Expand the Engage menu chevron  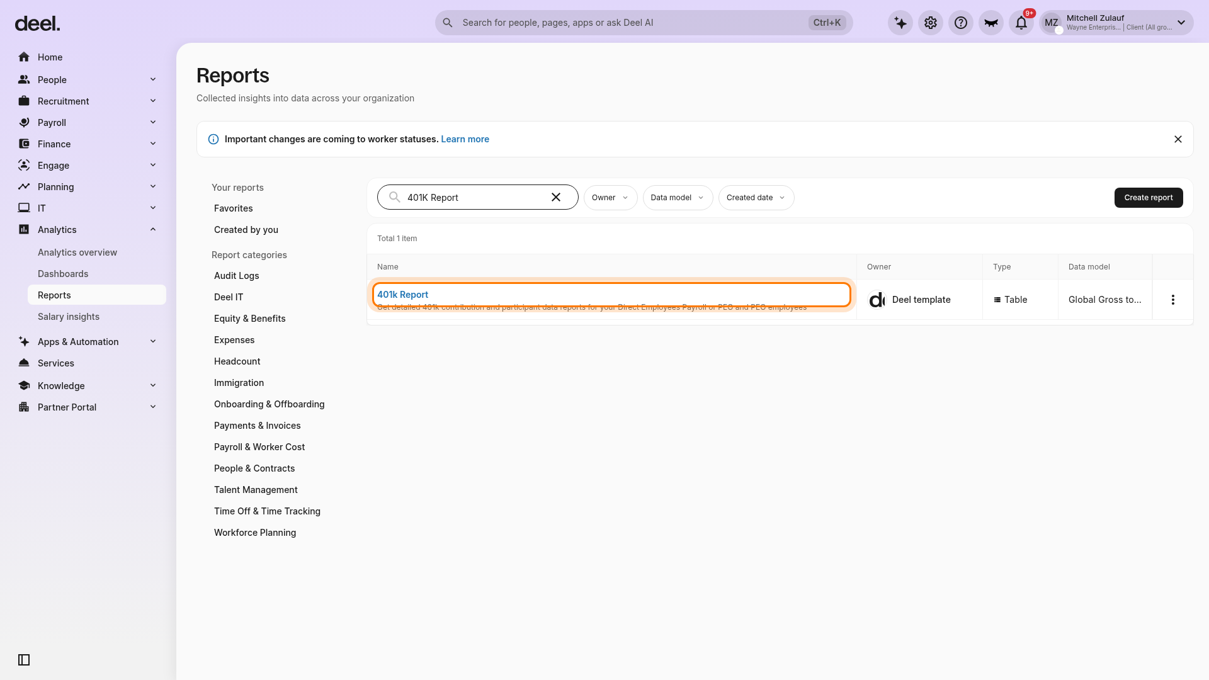pos(153,166)
